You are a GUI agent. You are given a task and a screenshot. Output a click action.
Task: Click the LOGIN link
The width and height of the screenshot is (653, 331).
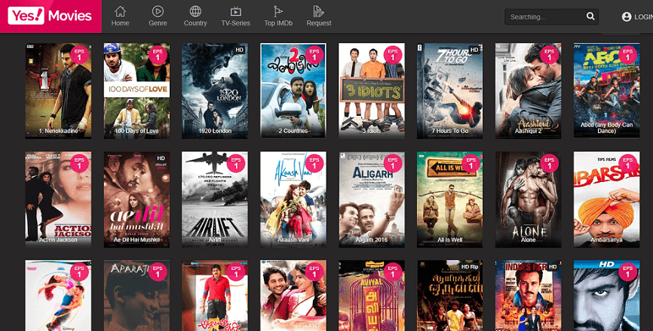(x=643, y=17)
